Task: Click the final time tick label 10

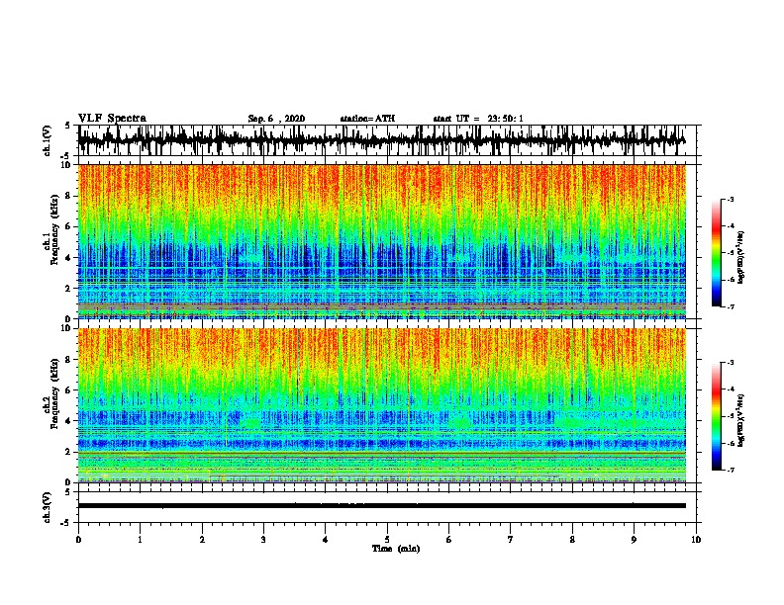Action: tap(696, 540)
